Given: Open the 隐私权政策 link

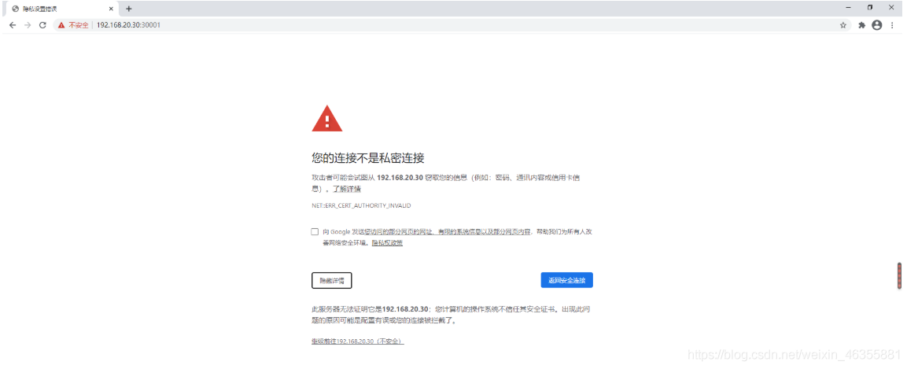Looking at the screenshot, I should click(387, 243).
